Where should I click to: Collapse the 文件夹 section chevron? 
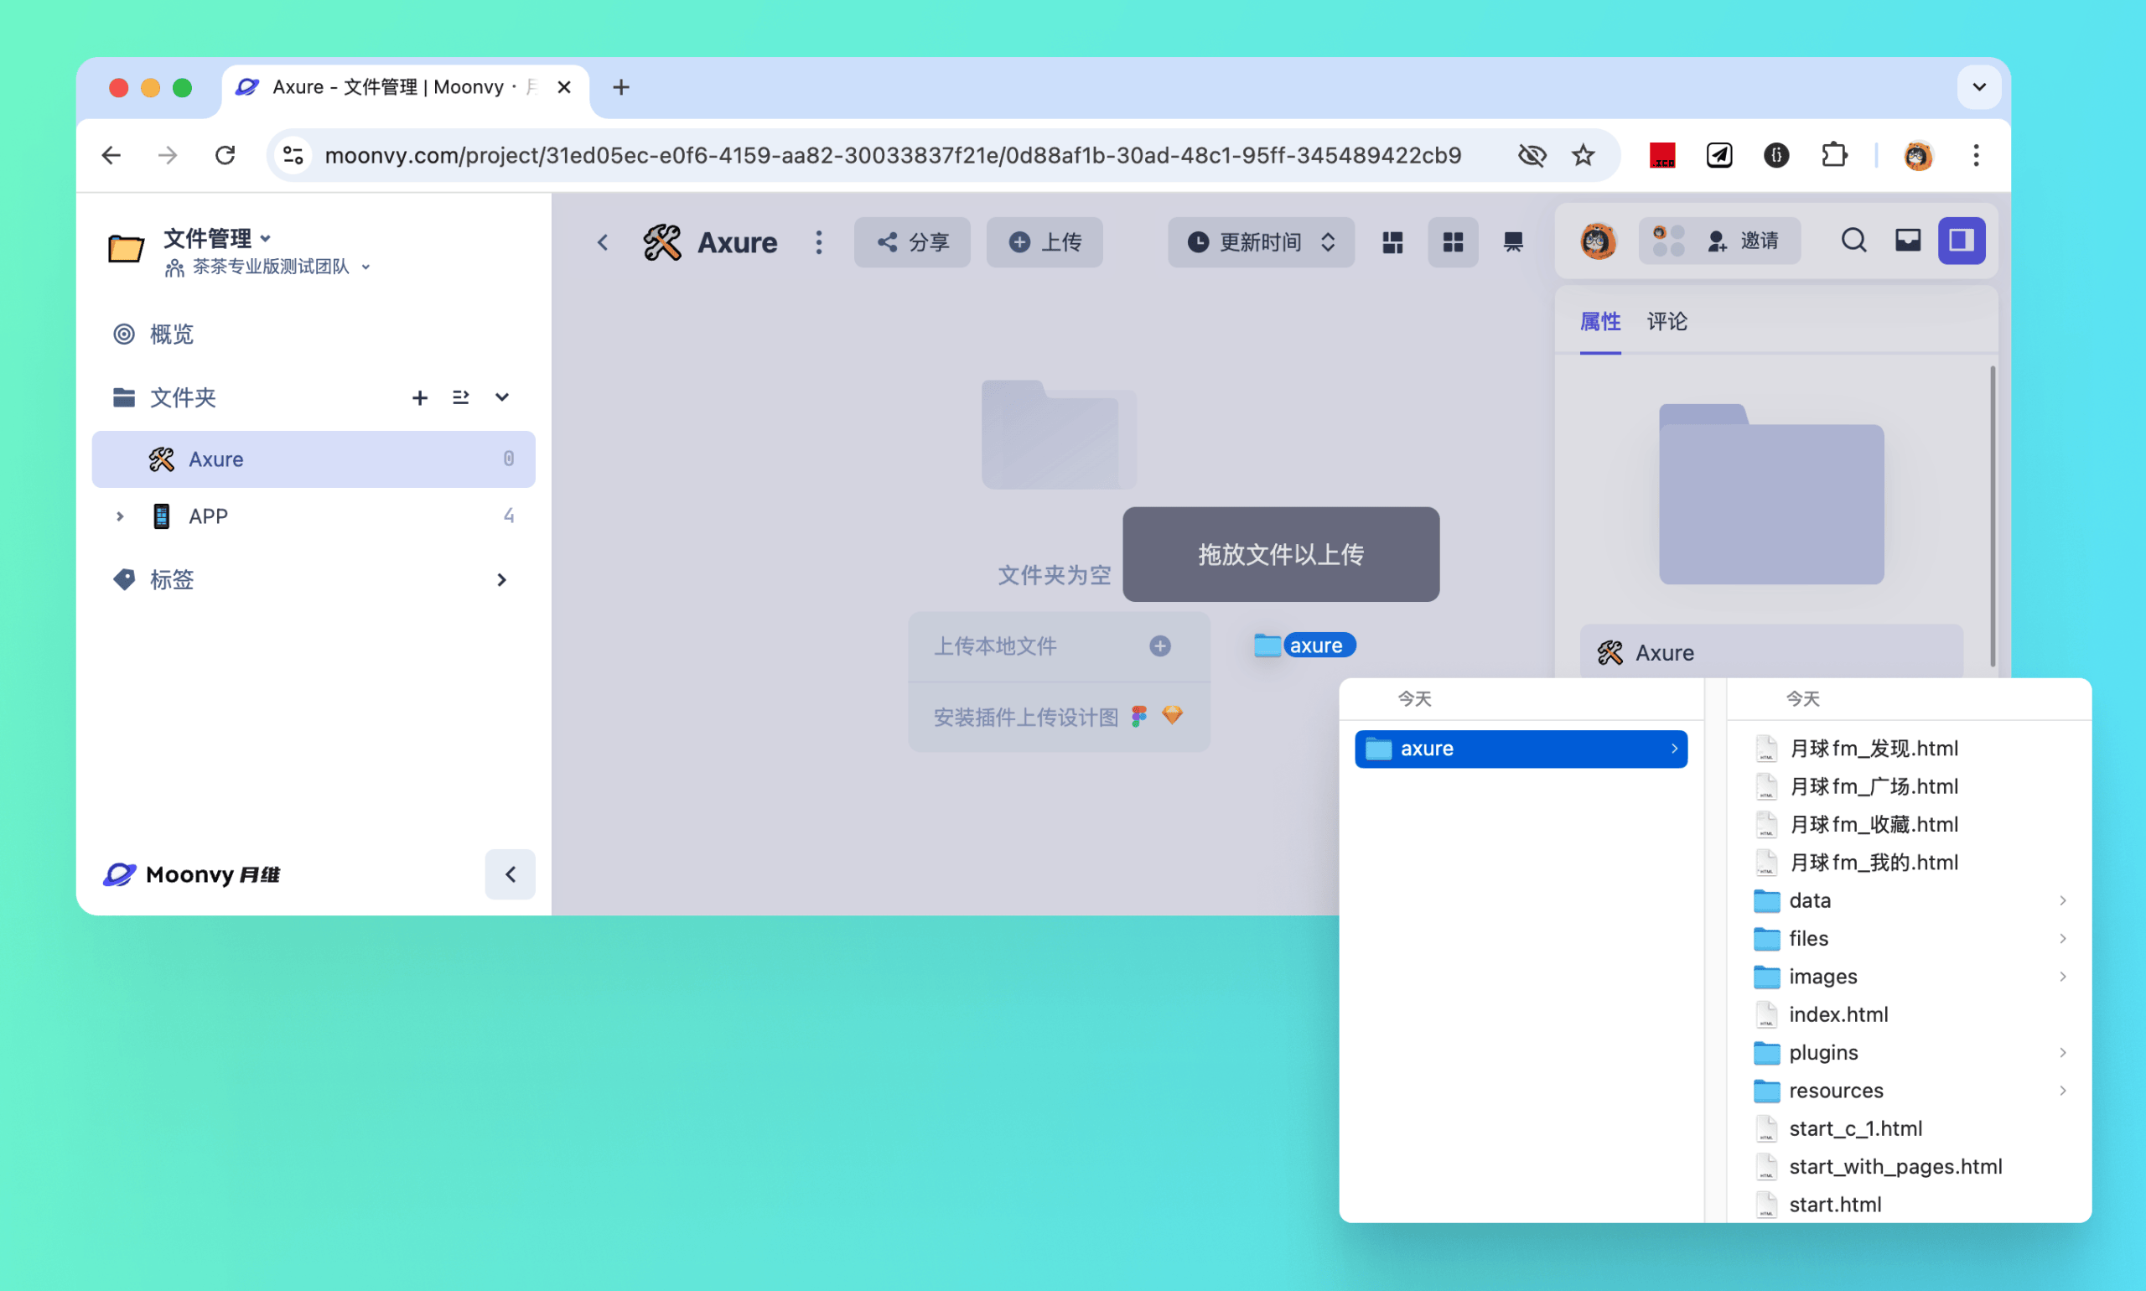[502, 397]
